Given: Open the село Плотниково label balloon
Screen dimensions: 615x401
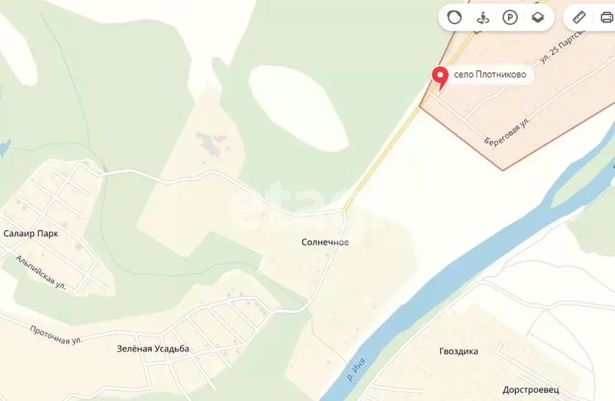Looking at the screenshot, I should pos(490,74).
